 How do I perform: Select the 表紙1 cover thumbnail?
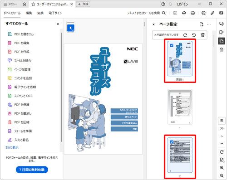pyautogui.click(x=180, y=58)
